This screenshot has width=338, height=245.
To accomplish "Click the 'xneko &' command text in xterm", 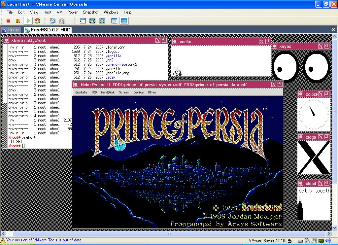I will pos(29,137).
